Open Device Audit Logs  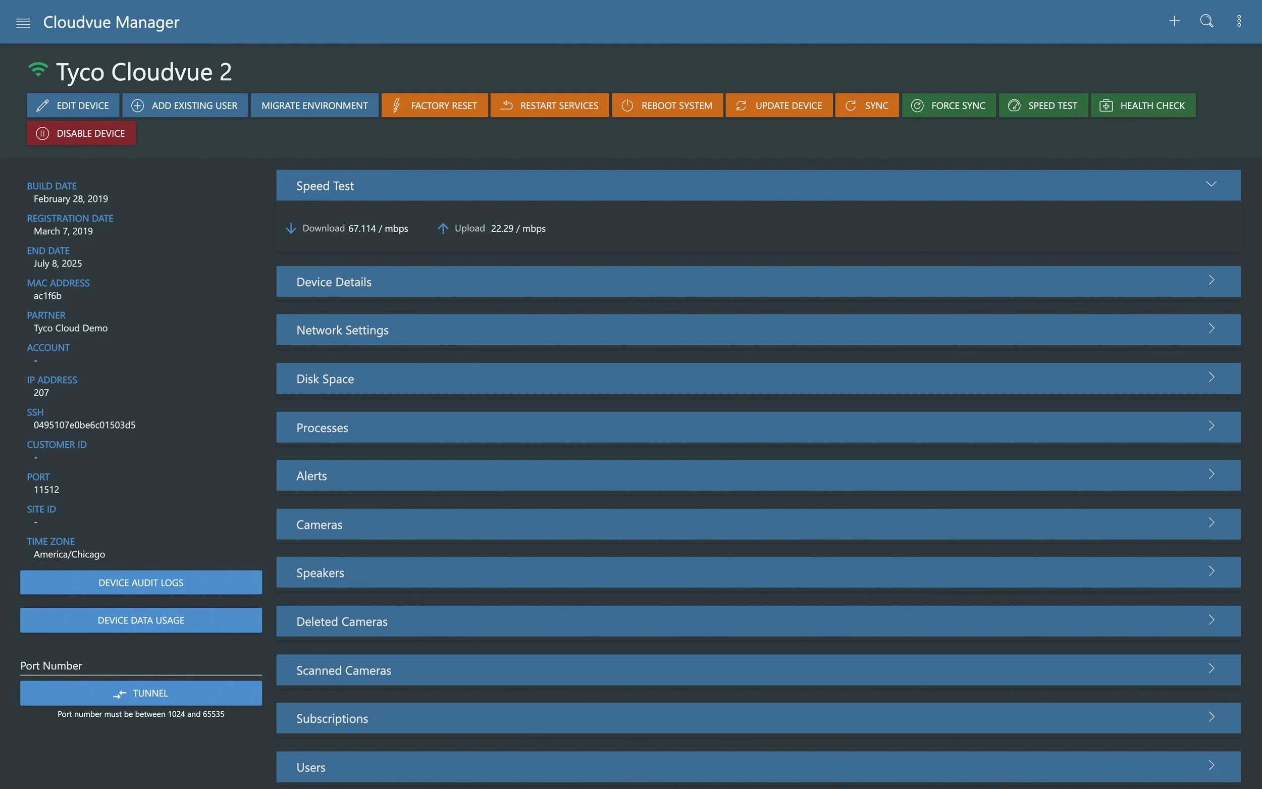tap(140, 583)
